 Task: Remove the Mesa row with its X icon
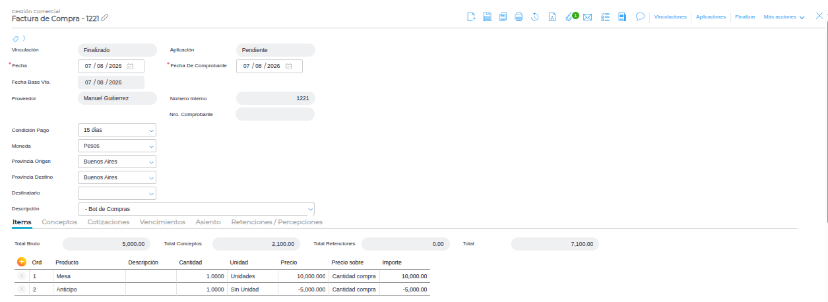(x=21, y=276)
